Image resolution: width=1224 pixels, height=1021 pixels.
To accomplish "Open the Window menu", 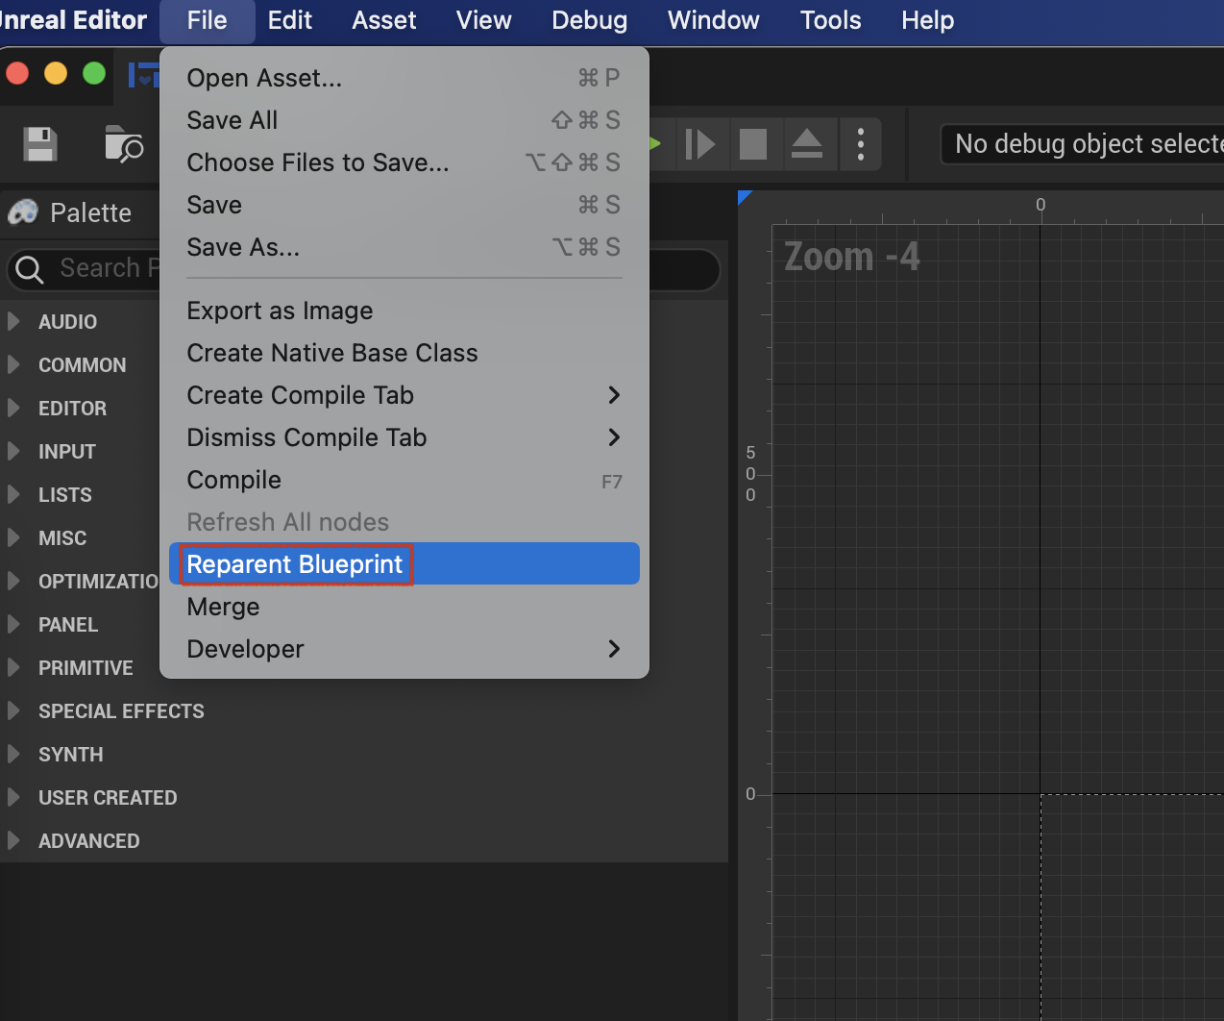I will point(714,20).
